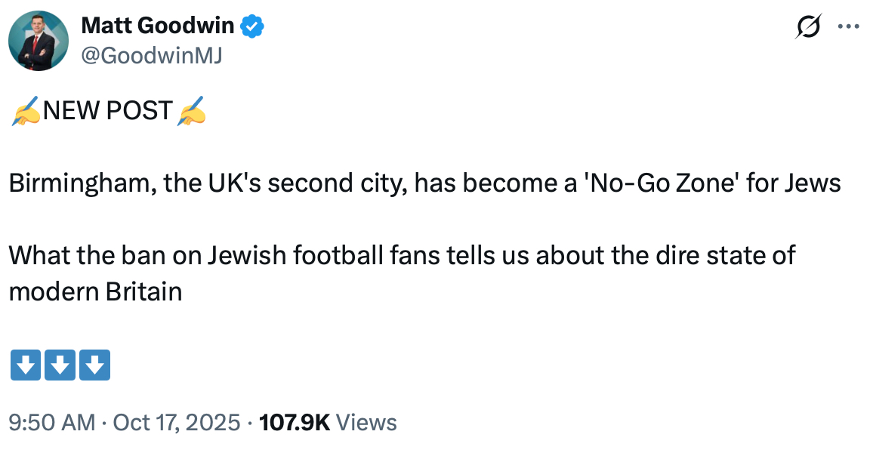Click the Views label
873x456 pixels.
pos(366,422)
